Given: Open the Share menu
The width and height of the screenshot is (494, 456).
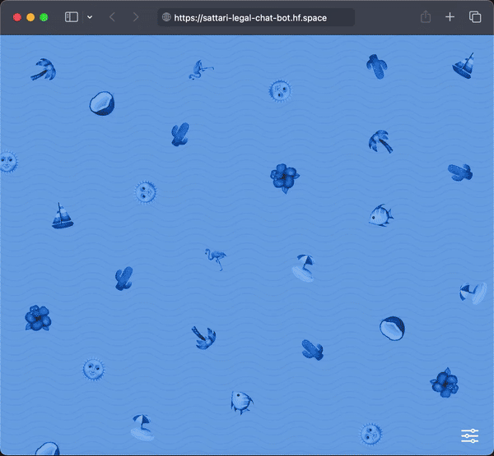Looking at the screenshot, I should [426, 17].
